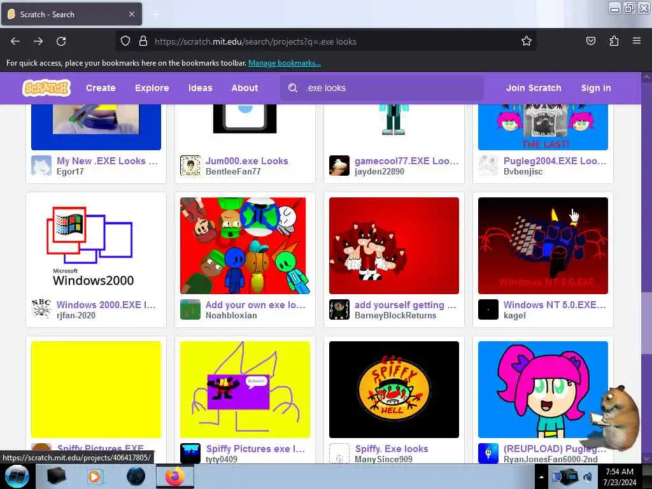Image resolution: width=652 pixels, height=489 pixels.
Task: Click BarneyBlockReturns' user avatar
Action: [x=339, y=309]
